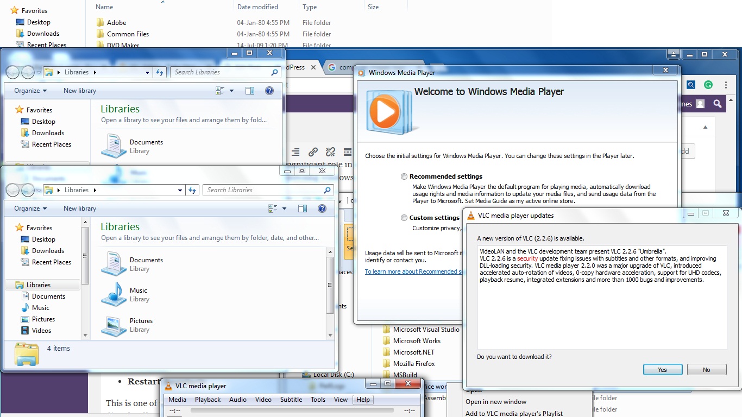This screenshot has width=742, height=417.
Task: Expand the arrow after Libraries, rear window breadcrumb
Action: point(95,72)
